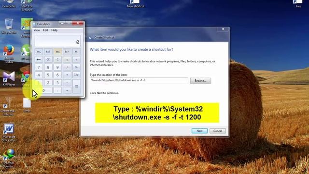The height and width of the screenshot is (174, 309).
Task: Select the tree desktop shortcut icon
Action: tap(298, 4)
